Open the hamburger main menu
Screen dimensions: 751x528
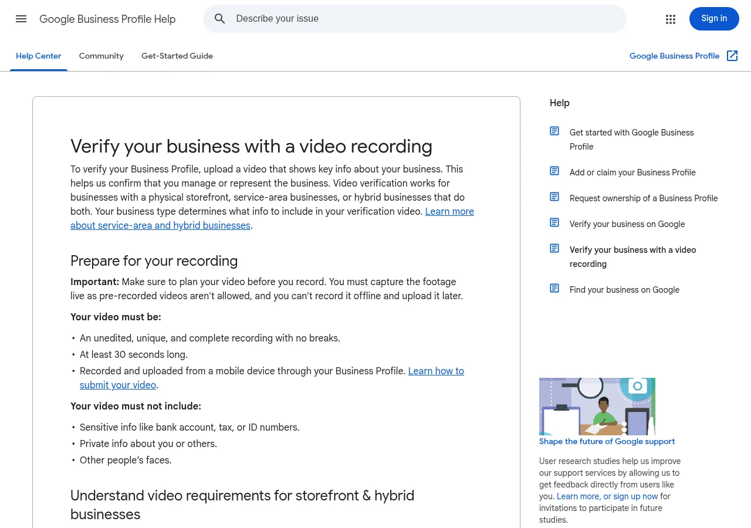(x=21, y=19)
